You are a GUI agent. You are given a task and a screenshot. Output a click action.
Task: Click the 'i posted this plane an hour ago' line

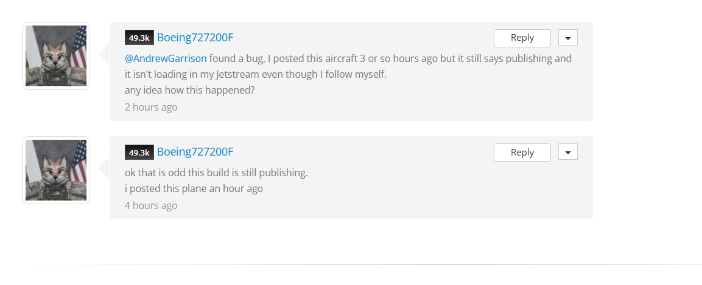coord(194,188)
